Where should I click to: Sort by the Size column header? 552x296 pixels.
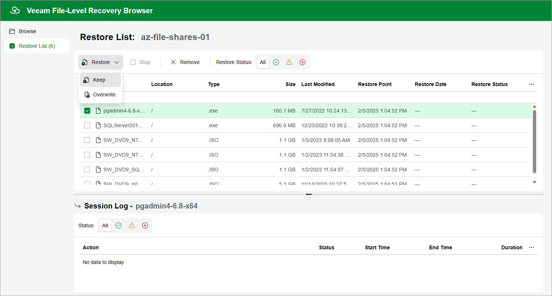pos(290,84)
